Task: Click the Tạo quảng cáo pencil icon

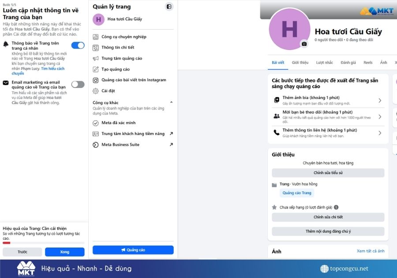Action: point(95,69)
